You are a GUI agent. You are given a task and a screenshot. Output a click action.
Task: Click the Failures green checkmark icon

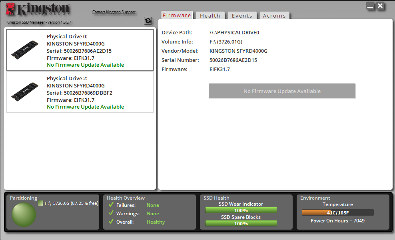coord(111,205)
